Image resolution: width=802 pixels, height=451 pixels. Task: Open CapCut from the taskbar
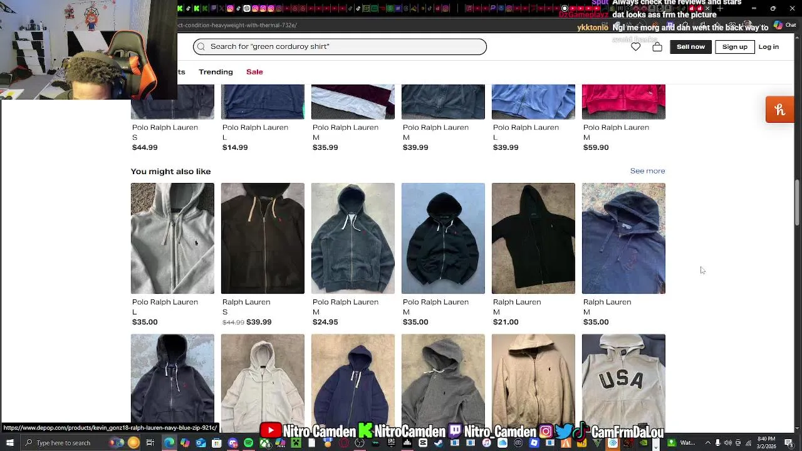pos(423,443)
